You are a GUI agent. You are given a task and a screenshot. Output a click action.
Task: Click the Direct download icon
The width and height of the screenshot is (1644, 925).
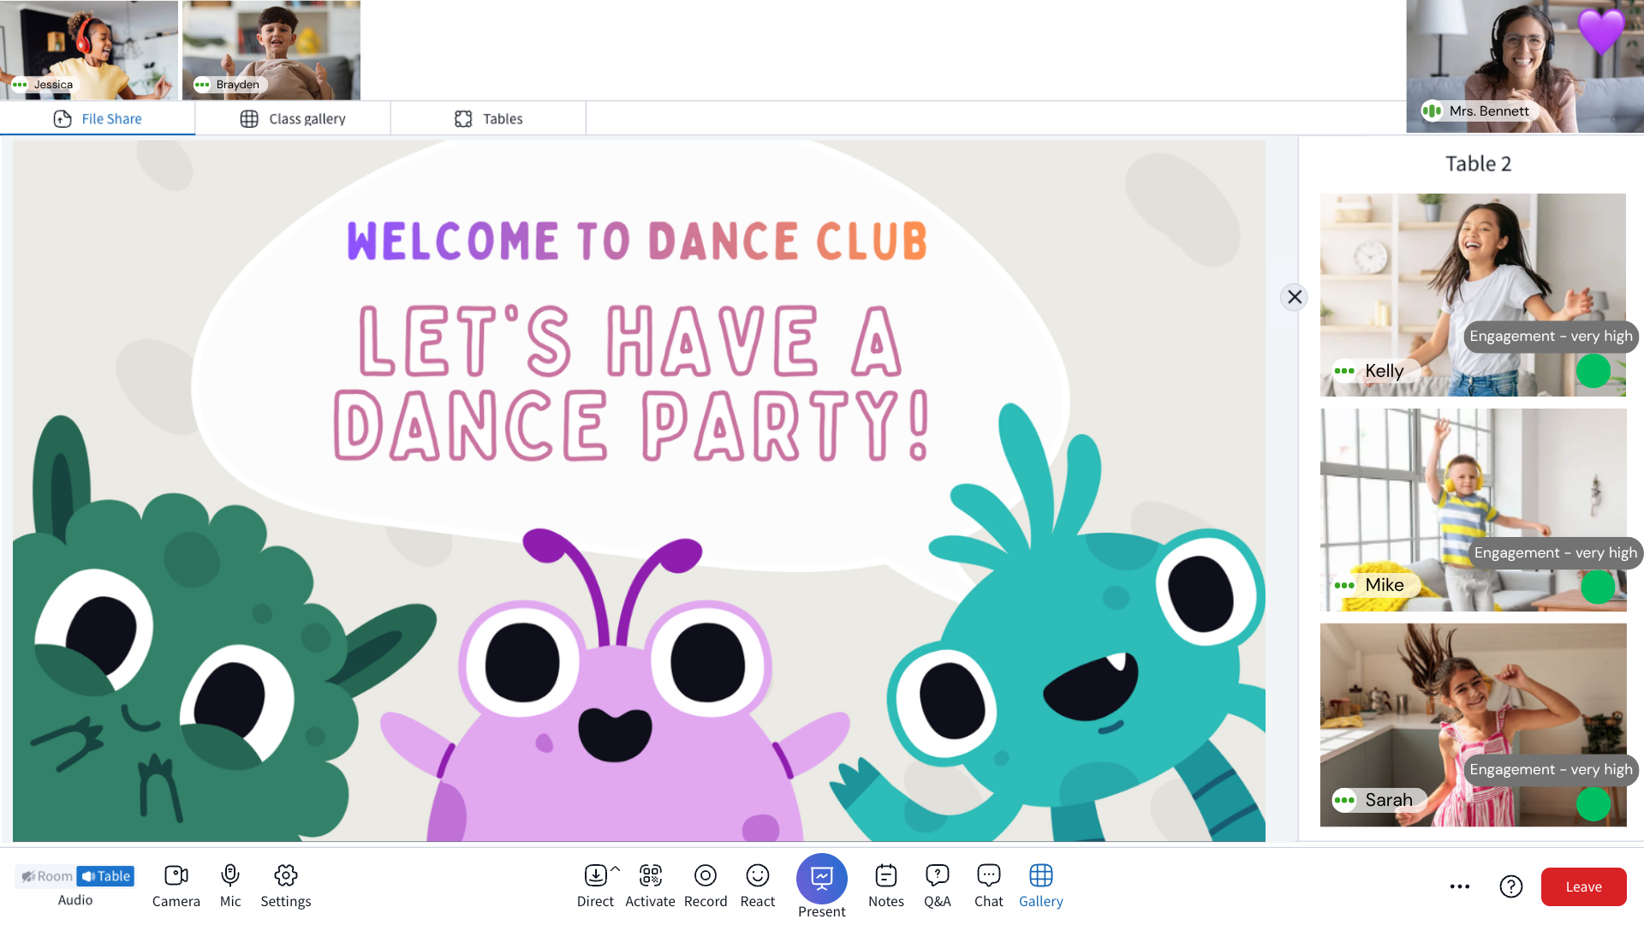click(595, 875)
